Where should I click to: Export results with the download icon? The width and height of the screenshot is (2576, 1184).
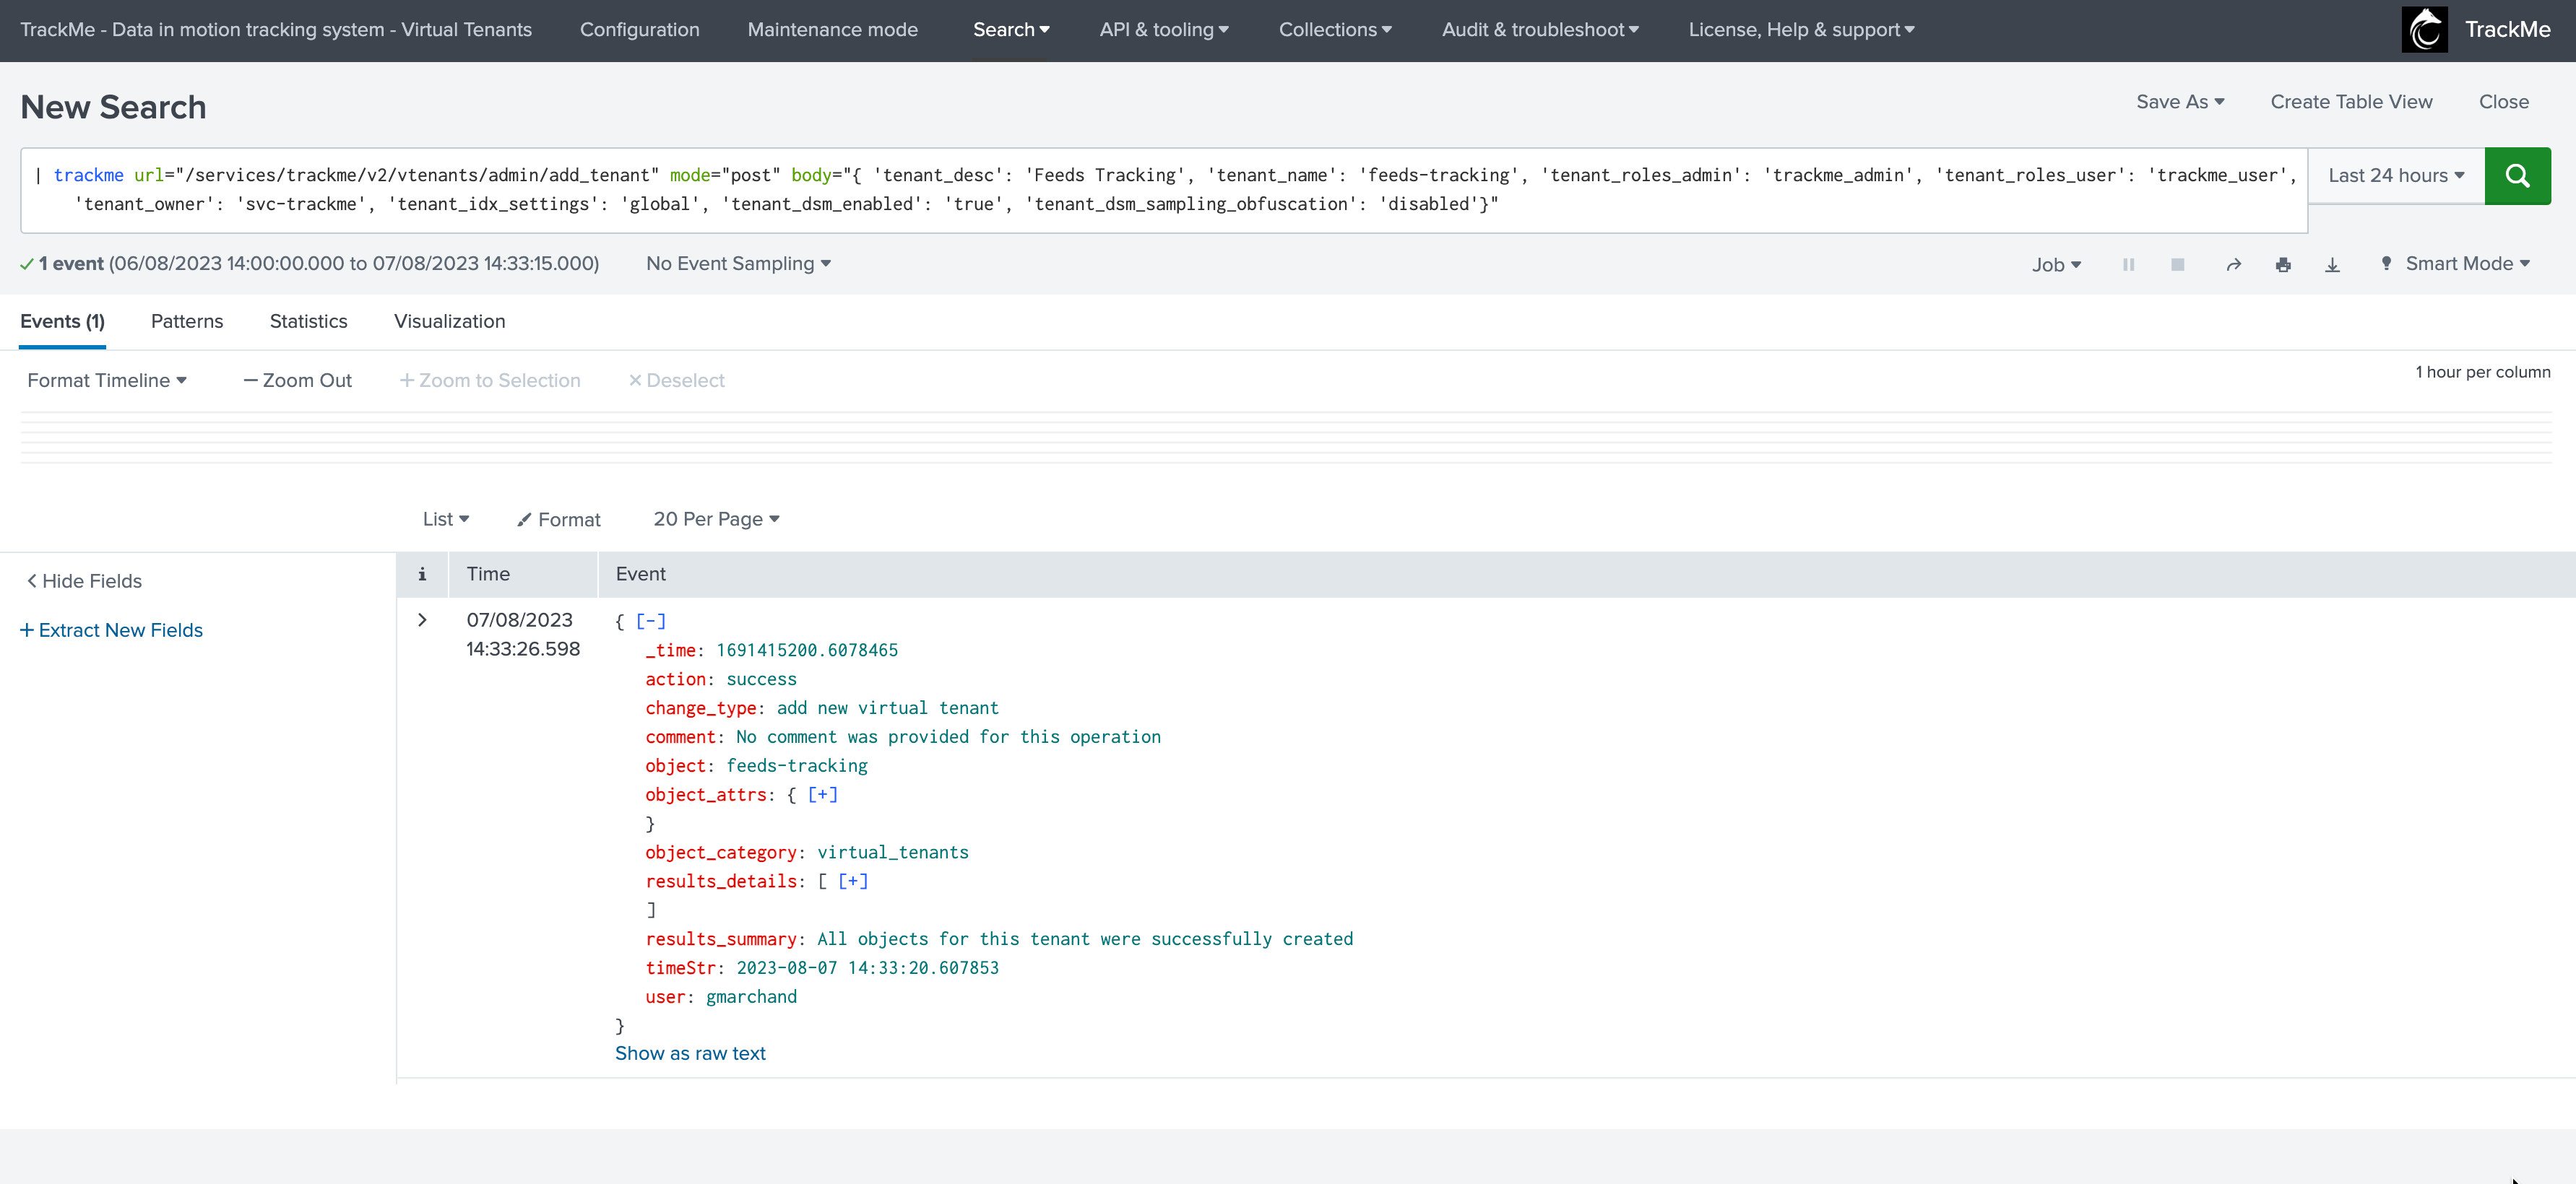click(2332, 265)
